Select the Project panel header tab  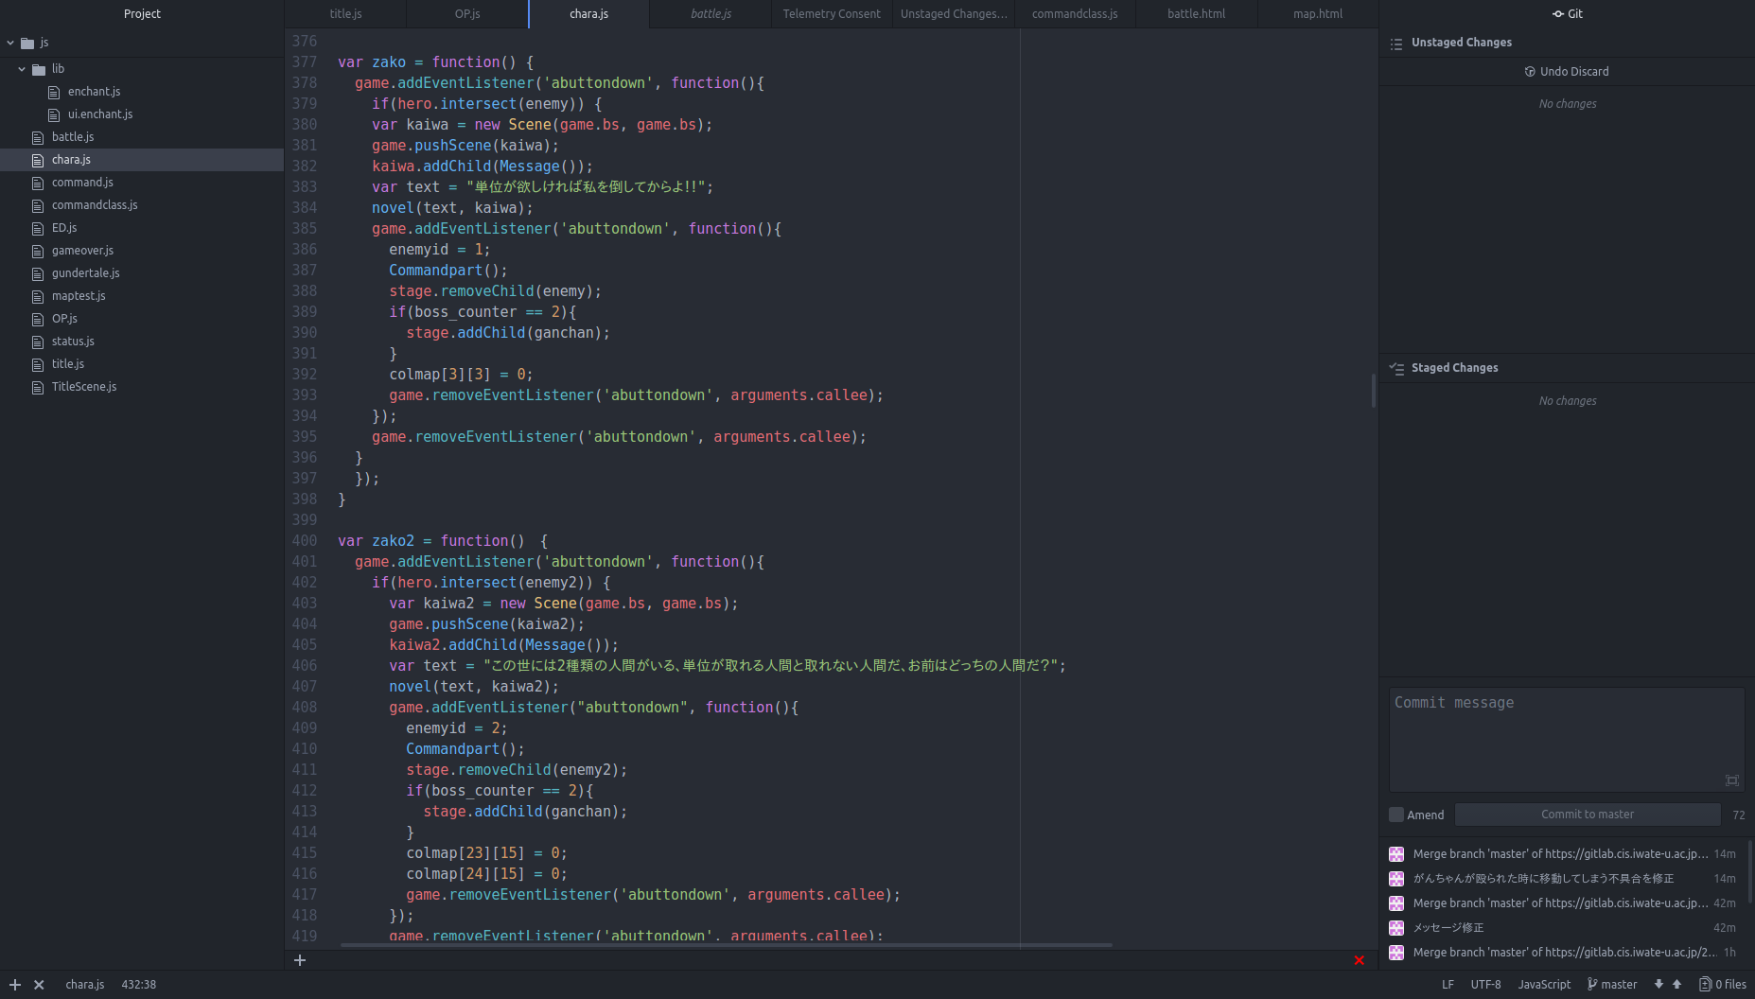[x=142, y=14]
